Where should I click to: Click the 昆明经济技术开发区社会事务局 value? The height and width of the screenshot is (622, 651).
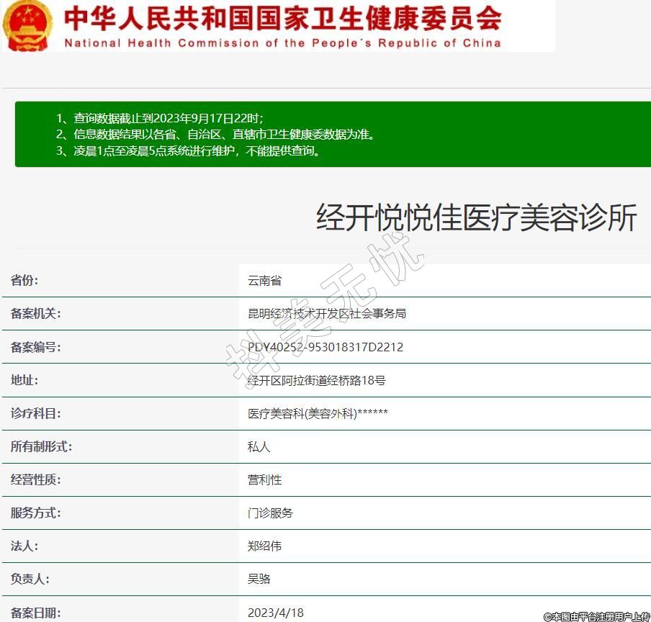(327, 314)
